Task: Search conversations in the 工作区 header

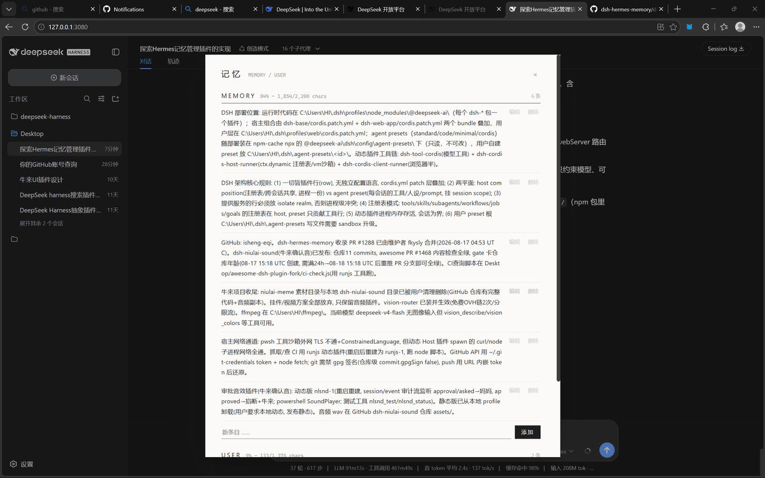Action: [x=87, y=99]
